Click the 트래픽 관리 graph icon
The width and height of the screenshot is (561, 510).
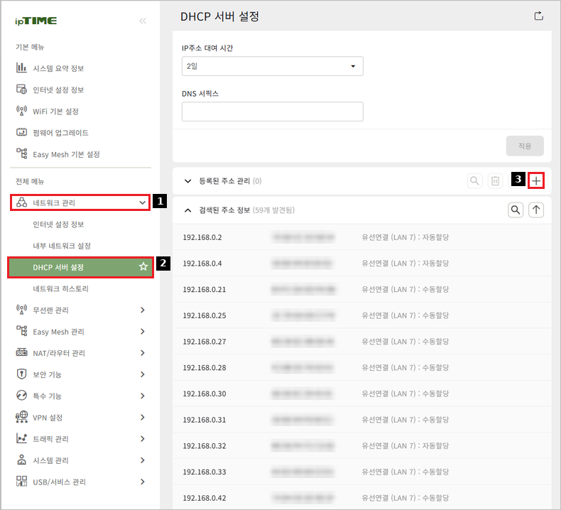tap(21, 438)
